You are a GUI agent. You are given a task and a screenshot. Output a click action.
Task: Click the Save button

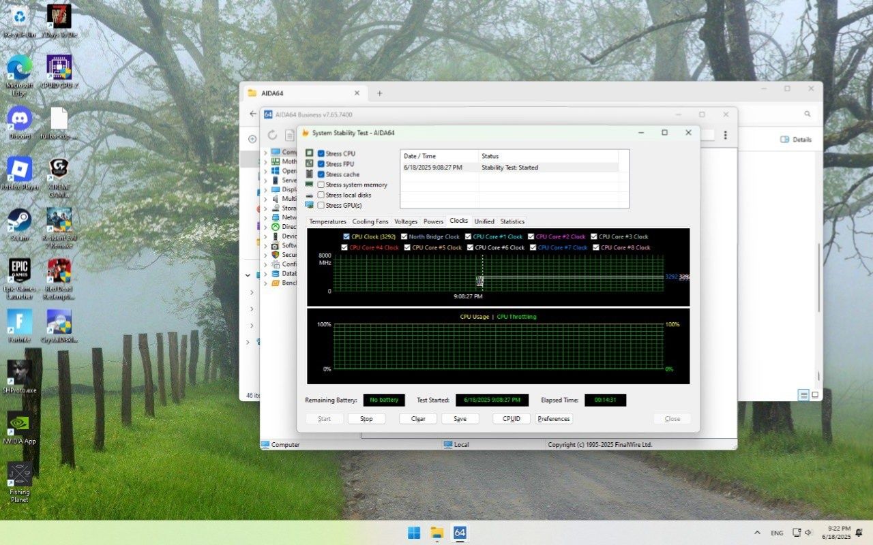click(x=460, y=419)
